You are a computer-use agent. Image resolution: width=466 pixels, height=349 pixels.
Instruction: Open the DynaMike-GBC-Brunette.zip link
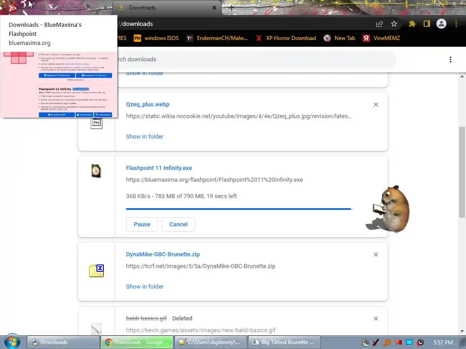(x=163, y=254)
